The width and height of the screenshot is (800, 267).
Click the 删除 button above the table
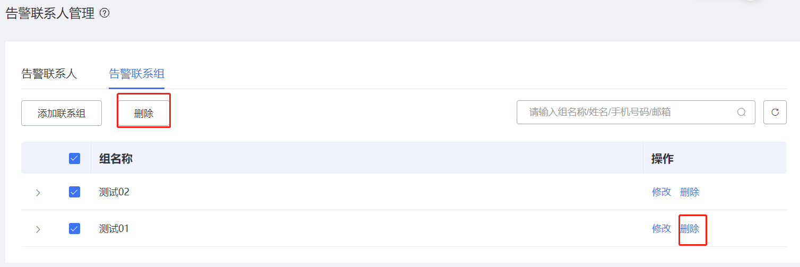click(144, 114)
